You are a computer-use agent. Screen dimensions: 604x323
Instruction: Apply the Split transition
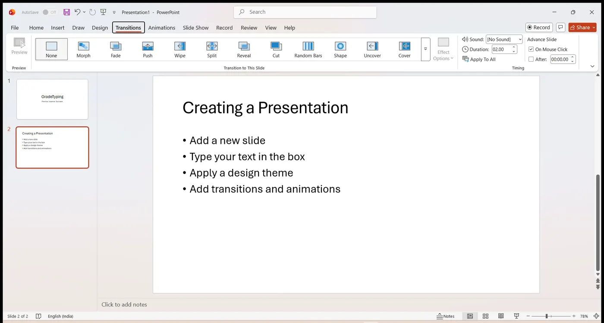(x=212, y=49)
